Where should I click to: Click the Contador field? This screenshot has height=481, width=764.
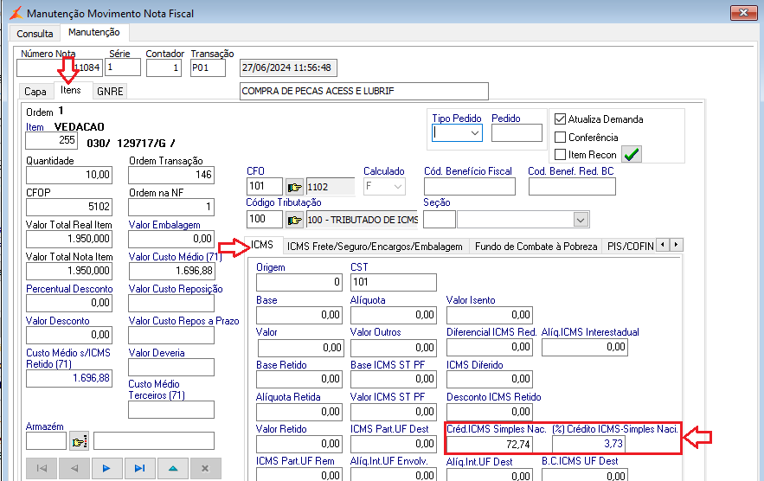point(164,67)
